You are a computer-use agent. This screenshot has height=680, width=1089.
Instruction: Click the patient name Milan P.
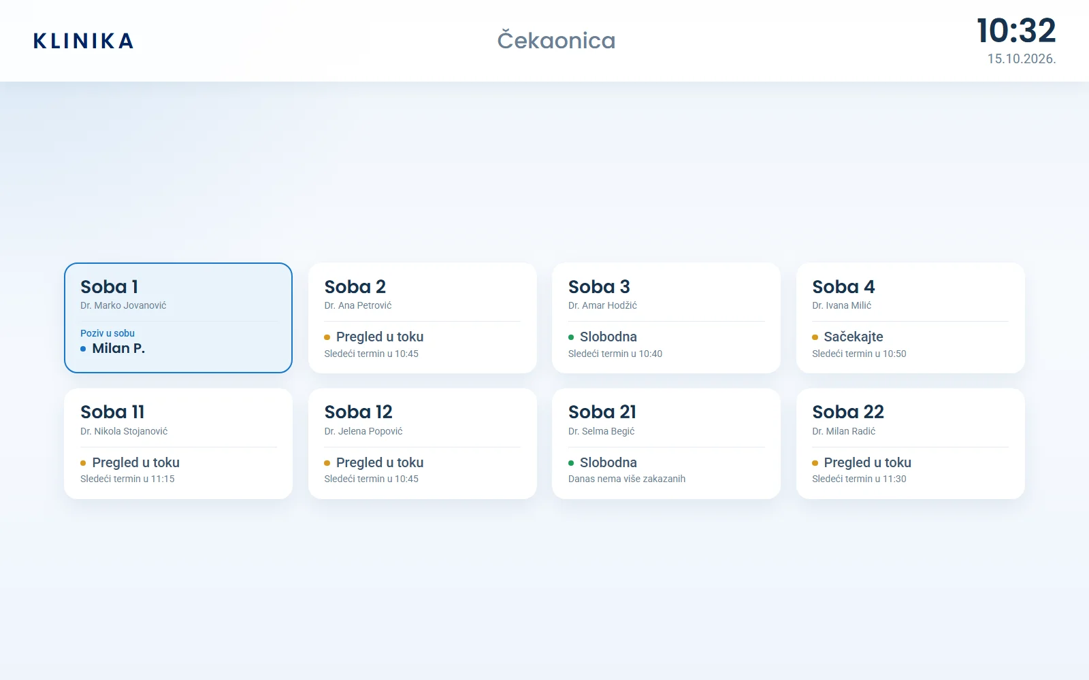point(118,348)
